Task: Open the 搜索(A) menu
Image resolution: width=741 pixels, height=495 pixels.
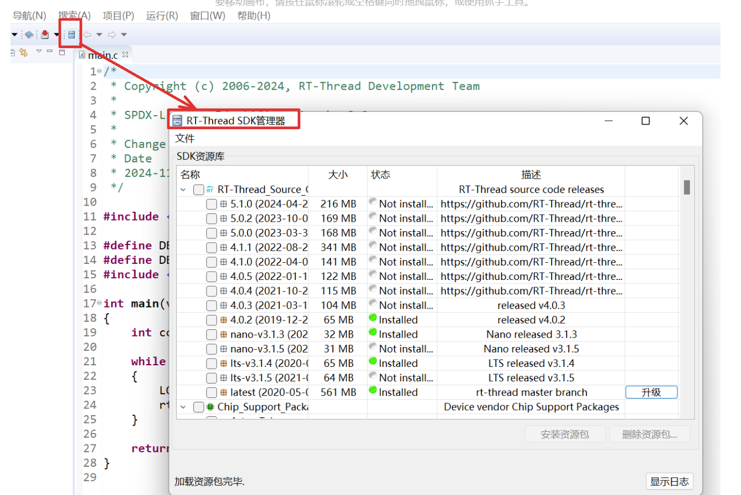Action: (x=75, y=16)
